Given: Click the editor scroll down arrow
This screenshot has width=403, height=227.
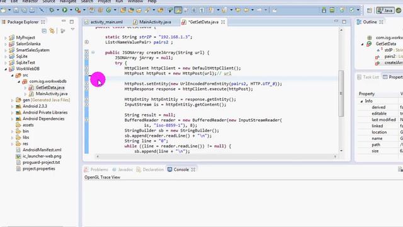Looking at the screenshot, I should (x=341, y=151).
